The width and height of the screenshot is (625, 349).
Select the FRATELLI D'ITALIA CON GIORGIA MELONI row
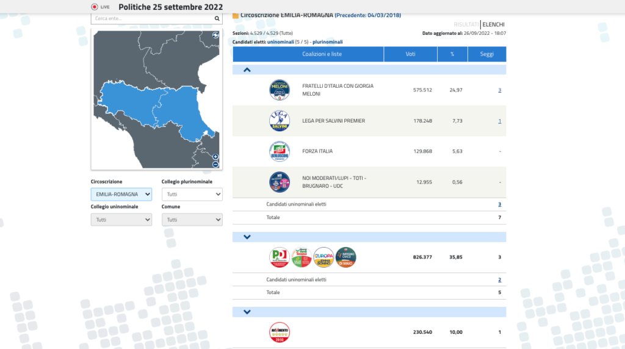coord(369,90)
